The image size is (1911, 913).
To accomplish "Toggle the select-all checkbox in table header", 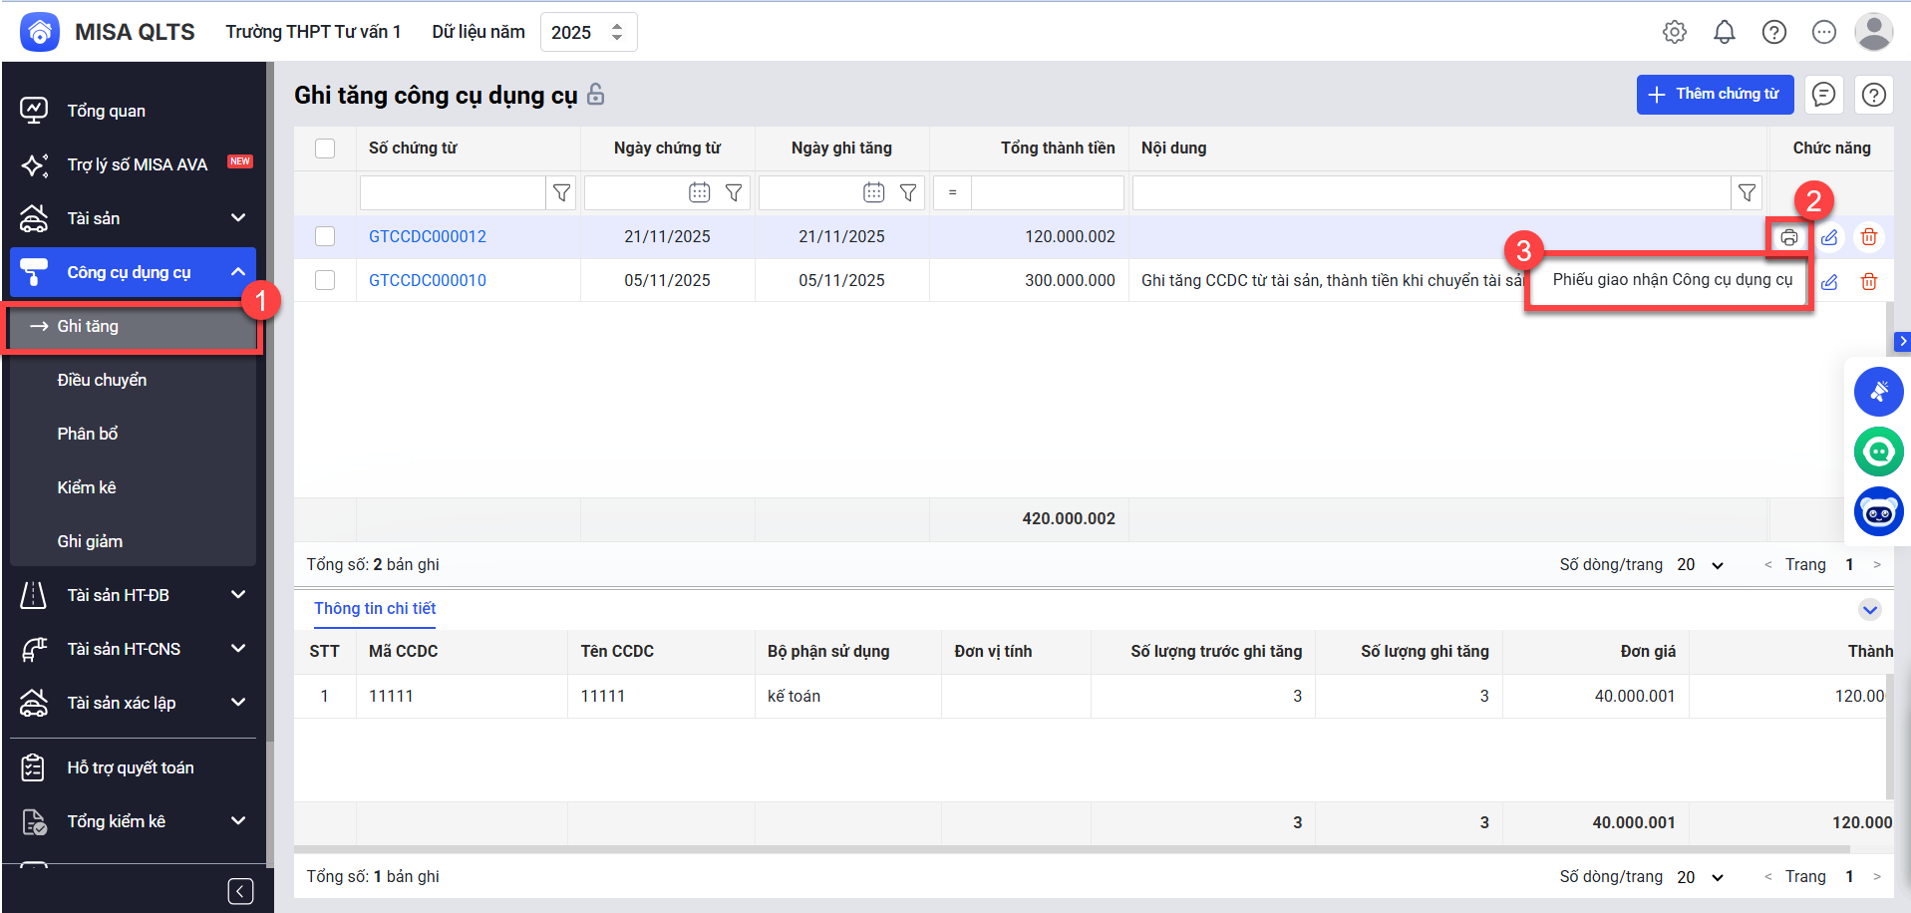I will point(325,149).
